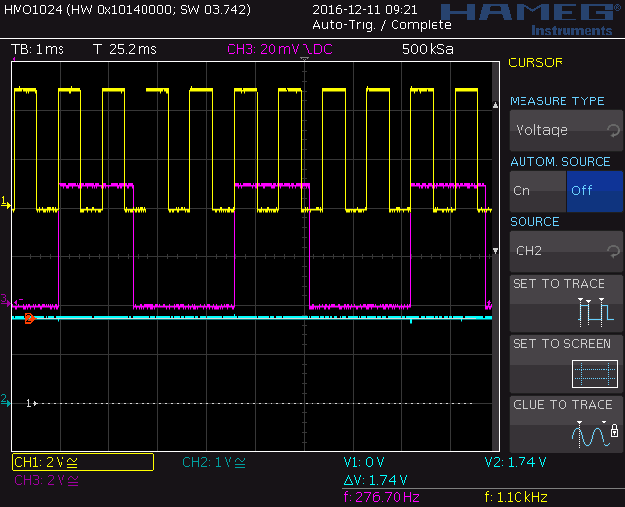Viewport: 625px width, 507px height.
Task: Click the CH2: 1 V channel readout
Action: (x=214, y=462)
